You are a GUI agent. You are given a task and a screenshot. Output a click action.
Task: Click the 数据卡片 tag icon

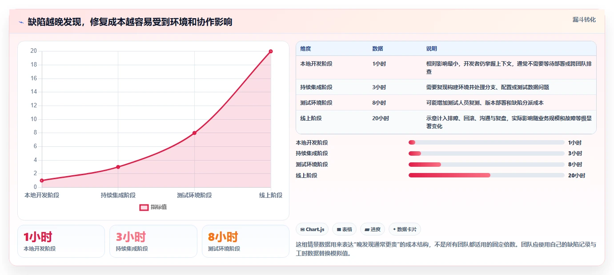[x=394, y=230]
